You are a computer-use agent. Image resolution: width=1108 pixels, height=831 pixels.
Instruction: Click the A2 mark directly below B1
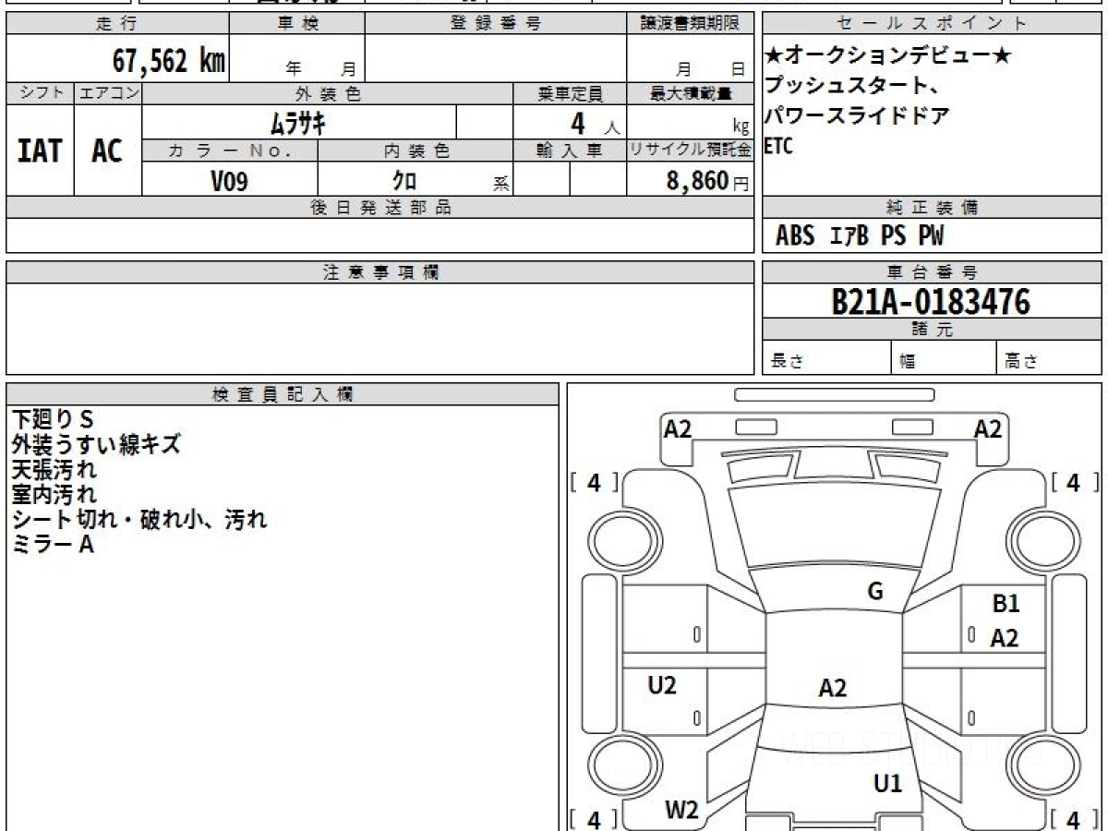(1005, 637)
